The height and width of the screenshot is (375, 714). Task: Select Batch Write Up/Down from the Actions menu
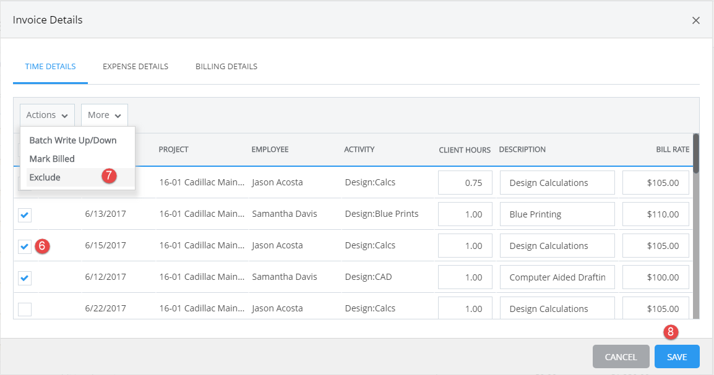pyautogui.click(x=73, y=140)
